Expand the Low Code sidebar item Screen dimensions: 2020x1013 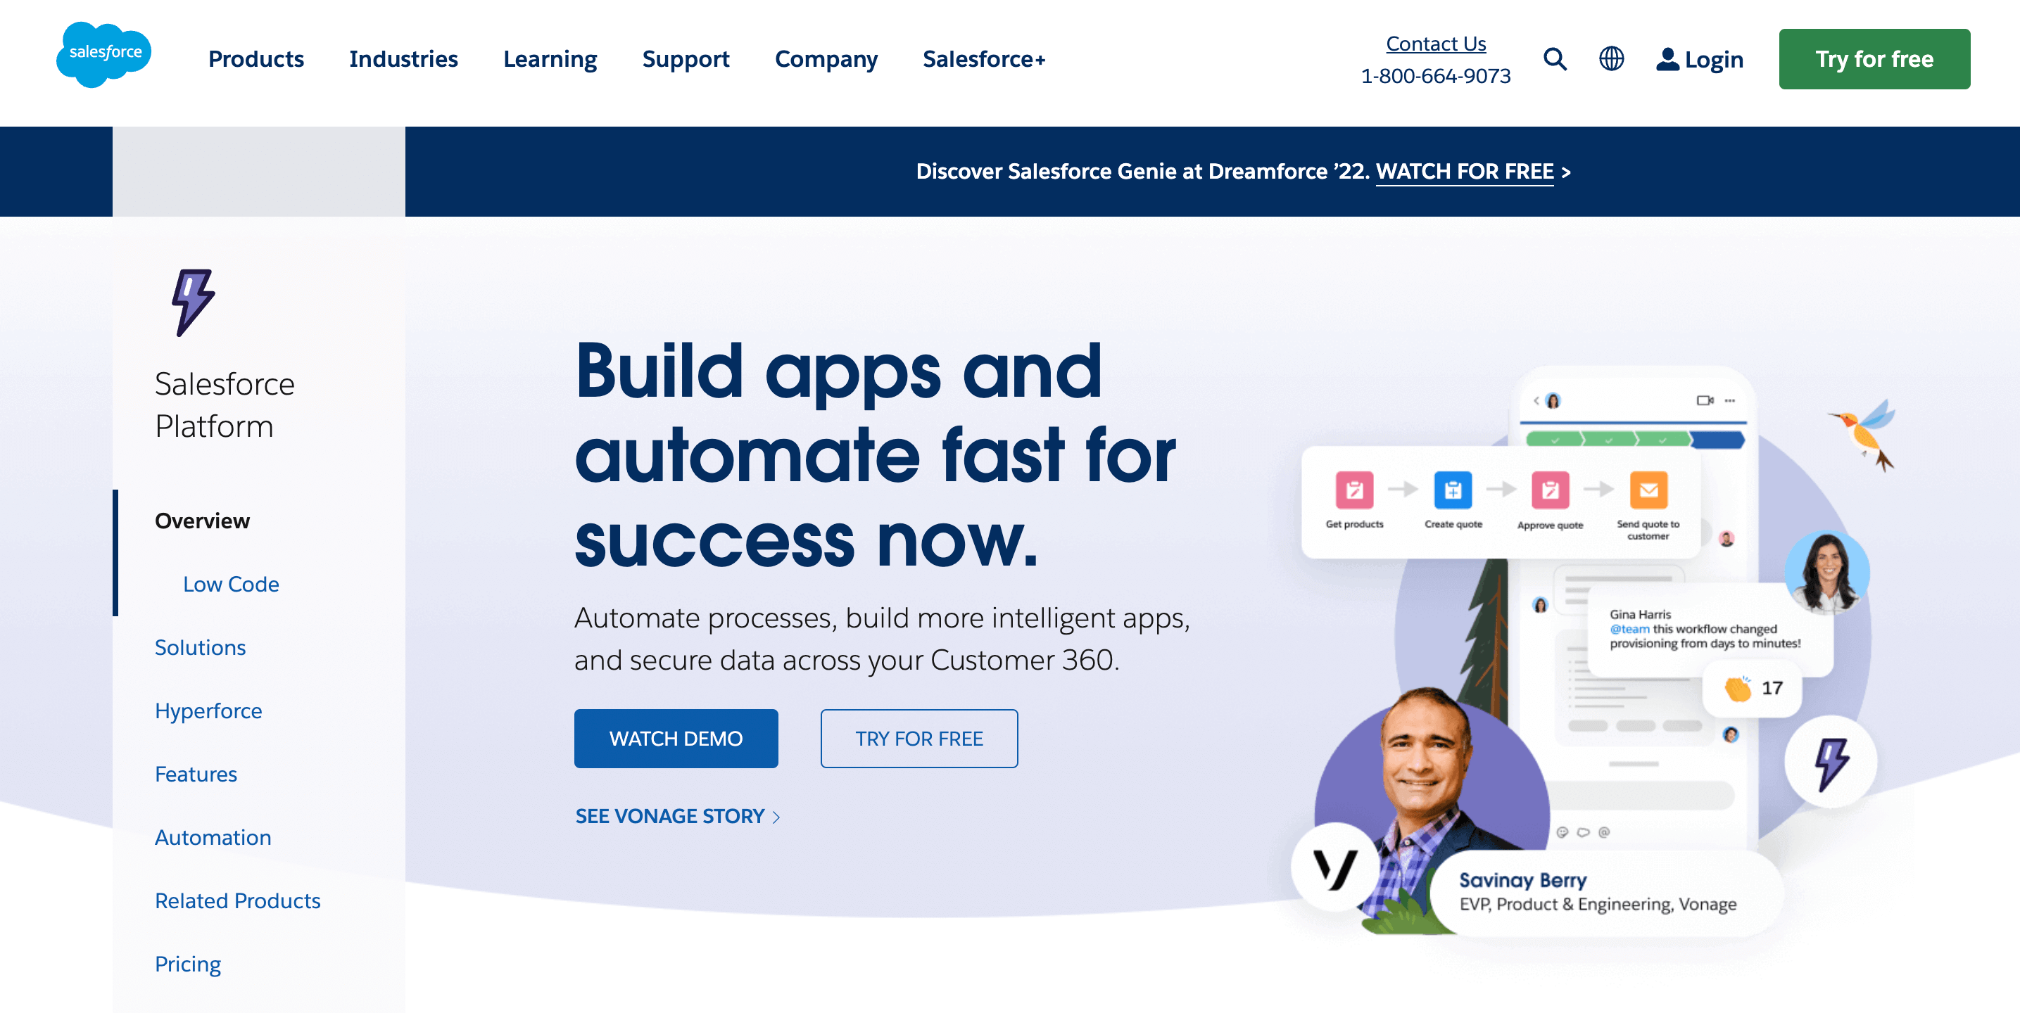point(230,582)
